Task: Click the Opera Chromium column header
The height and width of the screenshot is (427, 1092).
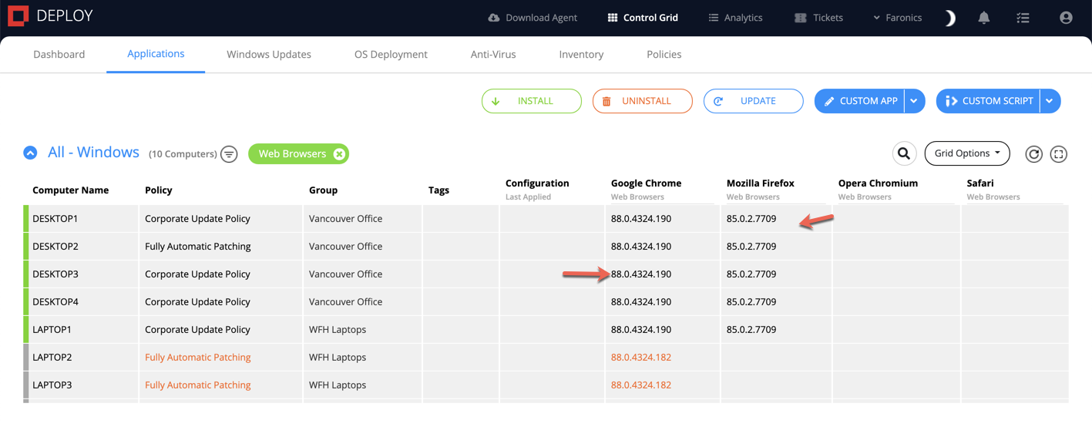Action: pos(878,183)
